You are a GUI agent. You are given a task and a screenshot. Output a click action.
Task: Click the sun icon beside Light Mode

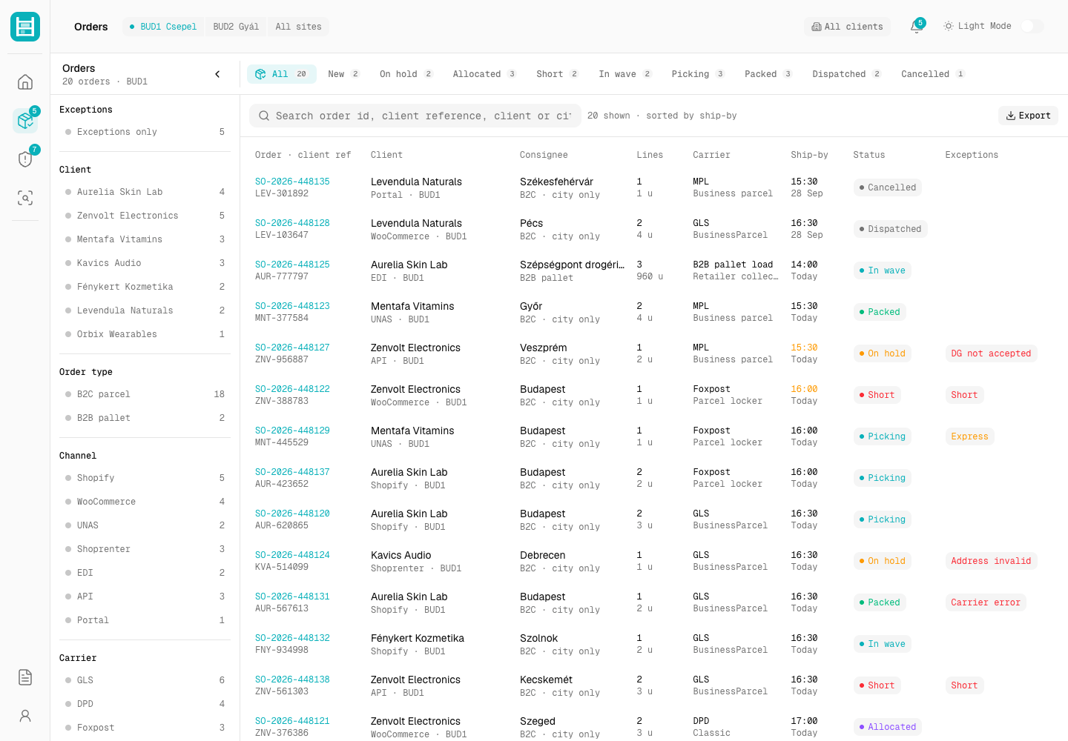948,26
